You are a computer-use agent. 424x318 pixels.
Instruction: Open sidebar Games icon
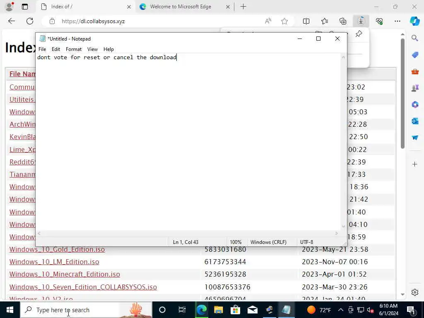pyautogui.click(x=415, y=88)
